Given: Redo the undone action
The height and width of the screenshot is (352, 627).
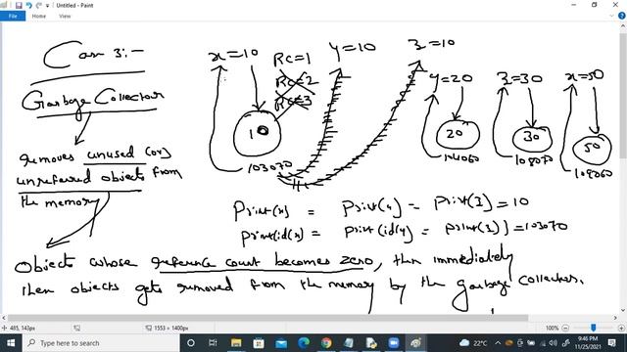Looking at the screenshot, I should (x=39, y=5).
